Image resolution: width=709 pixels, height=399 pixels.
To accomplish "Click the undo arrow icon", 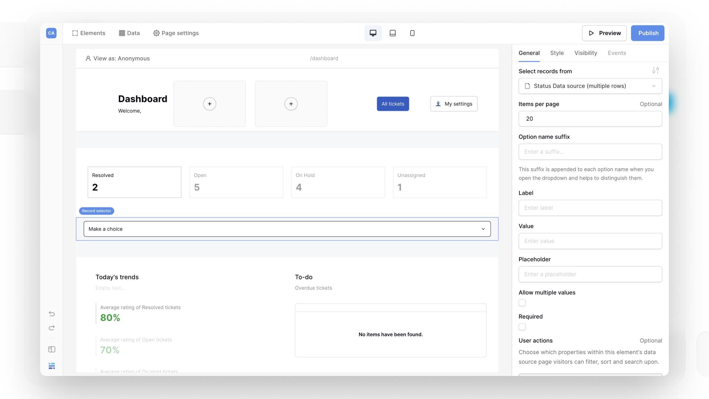I will click(52, 314).
